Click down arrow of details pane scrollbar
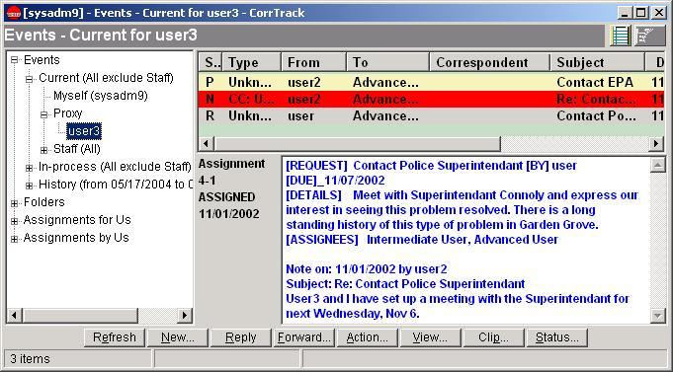Viewport: 673px width, 372px height. pyautogui.click(x=657, y=316)
